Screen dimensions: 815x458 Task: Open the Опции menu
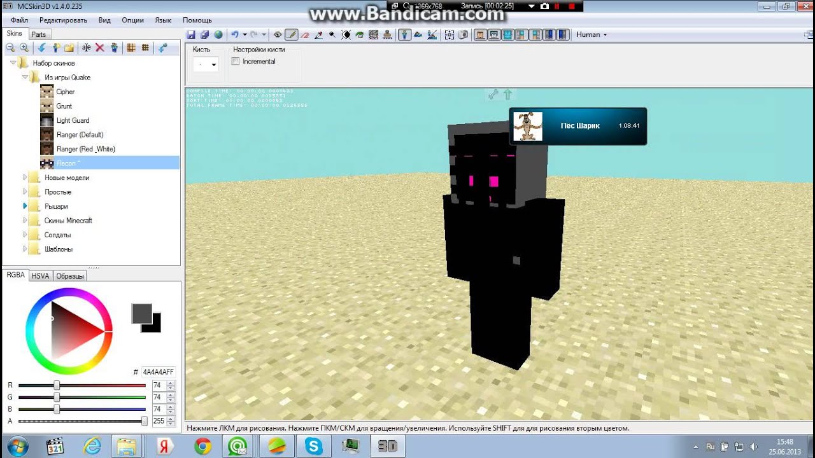132,20
